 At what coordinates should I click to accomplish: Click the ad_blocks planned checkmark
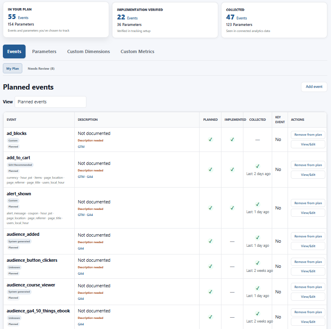[210, 139]
